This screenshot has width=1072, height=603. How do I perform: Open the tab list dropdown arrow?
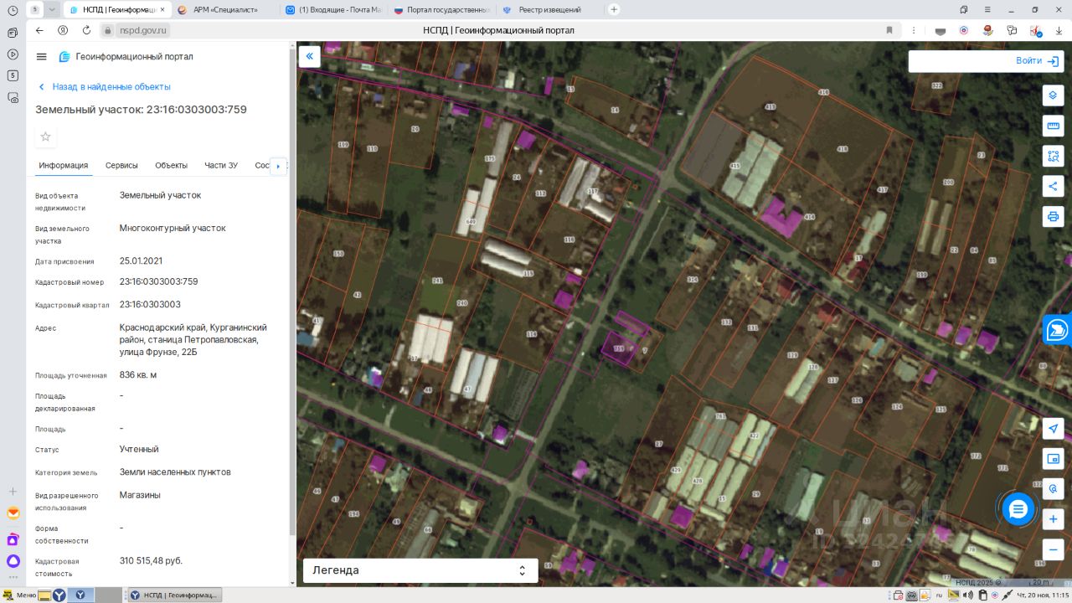pos(53,9)
